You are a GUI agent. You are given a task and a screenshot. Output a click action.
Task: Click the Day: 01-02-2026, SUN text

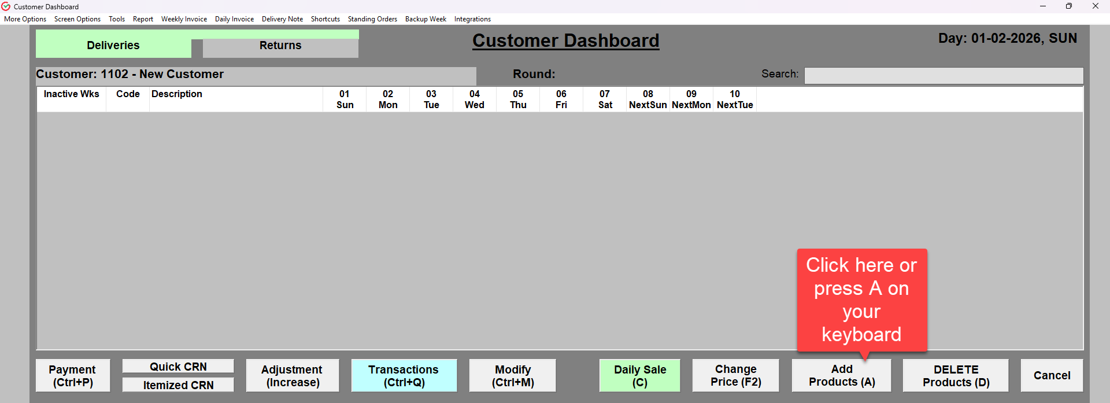1008,38
